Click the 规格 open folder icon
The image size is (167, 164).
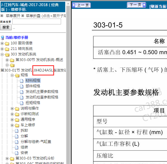[17, 75]
